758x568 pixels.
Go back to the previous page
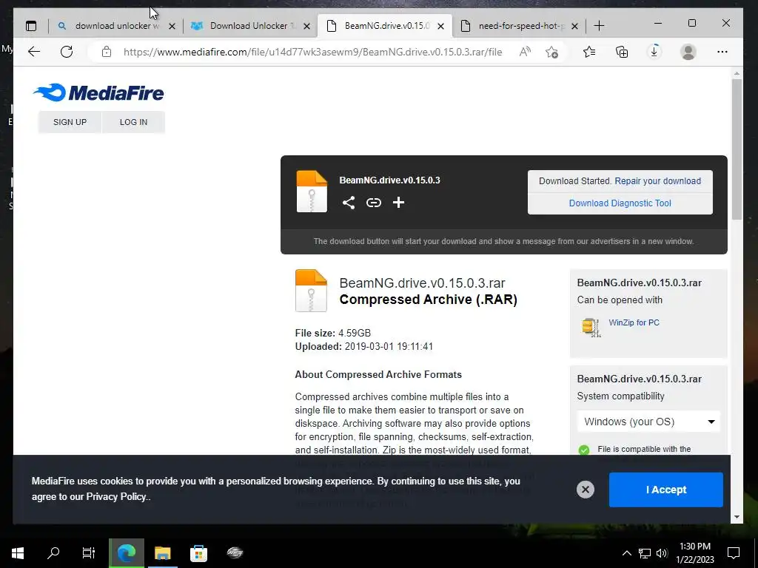point(34,52)
